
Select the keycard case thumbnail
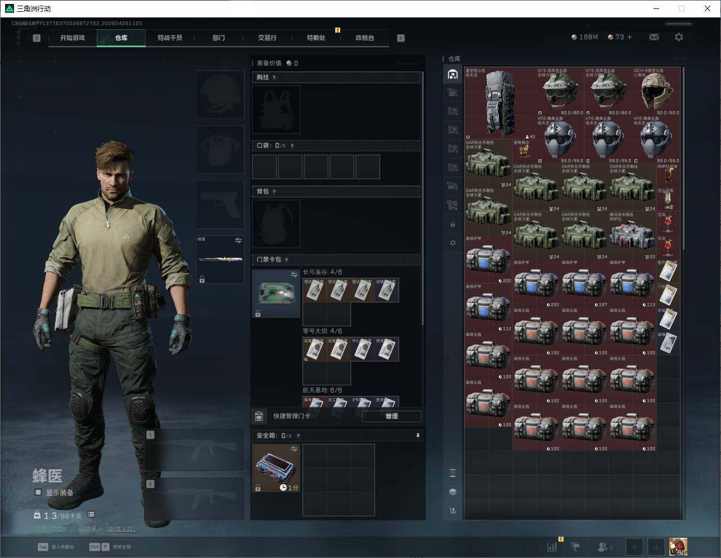(276, 294)
